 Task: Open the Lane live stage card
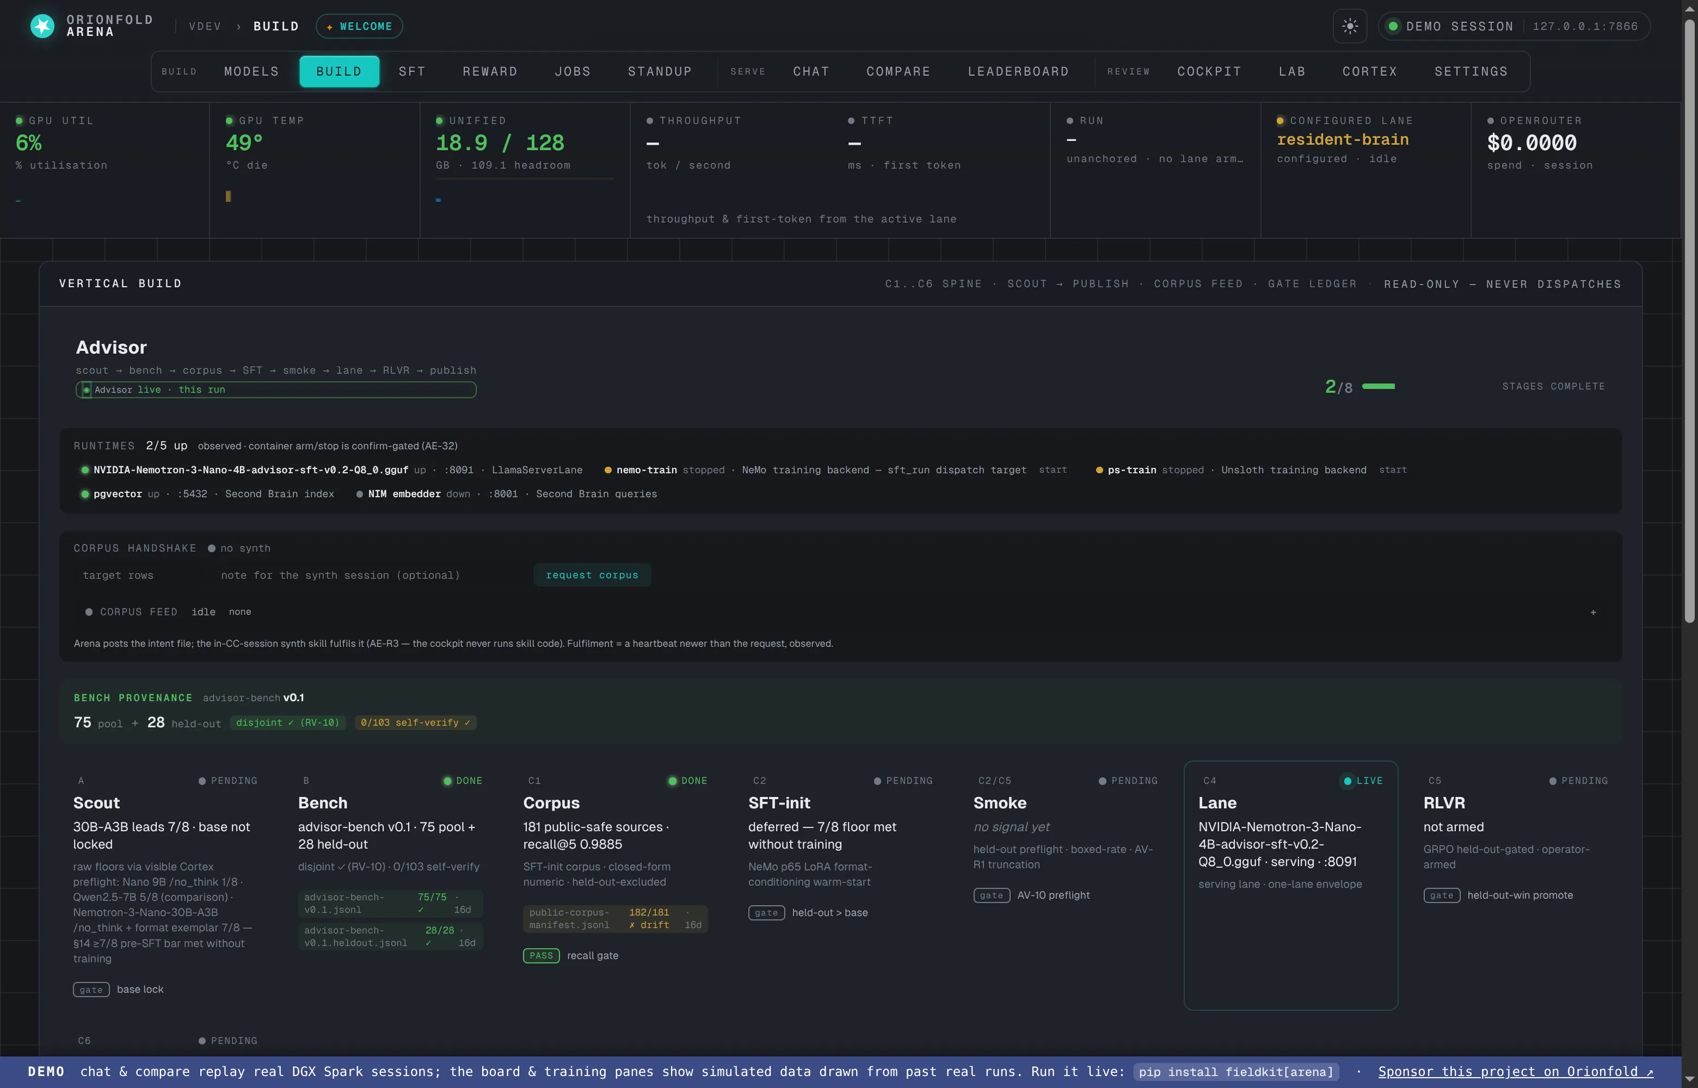pyautogui.click(x=1290, y=885)
